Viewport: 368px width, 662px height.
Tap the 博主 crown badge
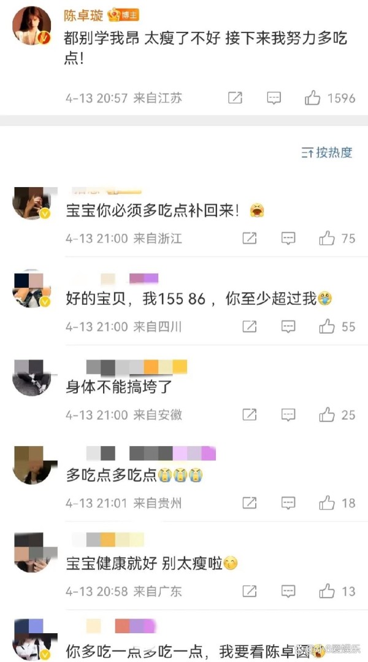(x=123, y=15)
